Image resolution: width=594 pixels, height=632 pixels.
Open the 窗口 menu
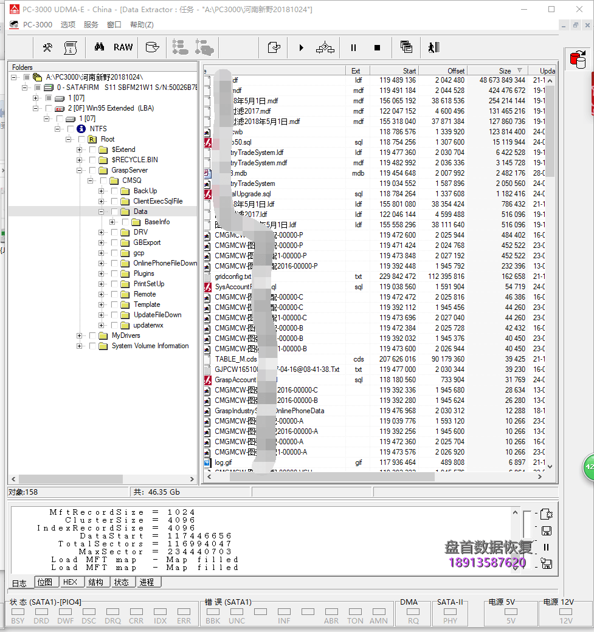pos(114,24)
